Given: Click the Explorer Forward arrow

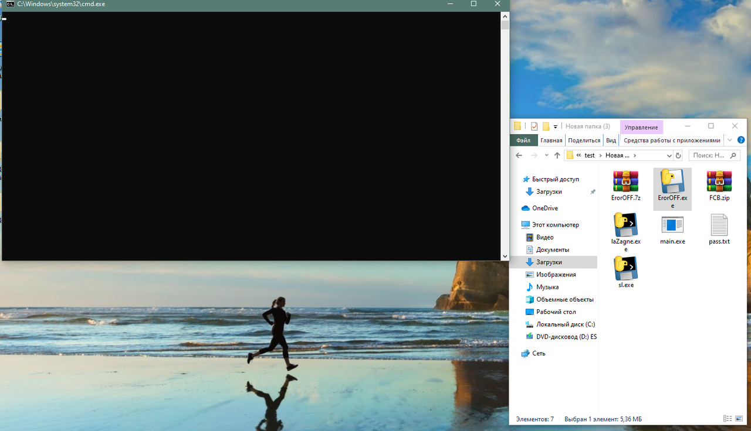Looking at the screenshot, I should tap(534, 155).
